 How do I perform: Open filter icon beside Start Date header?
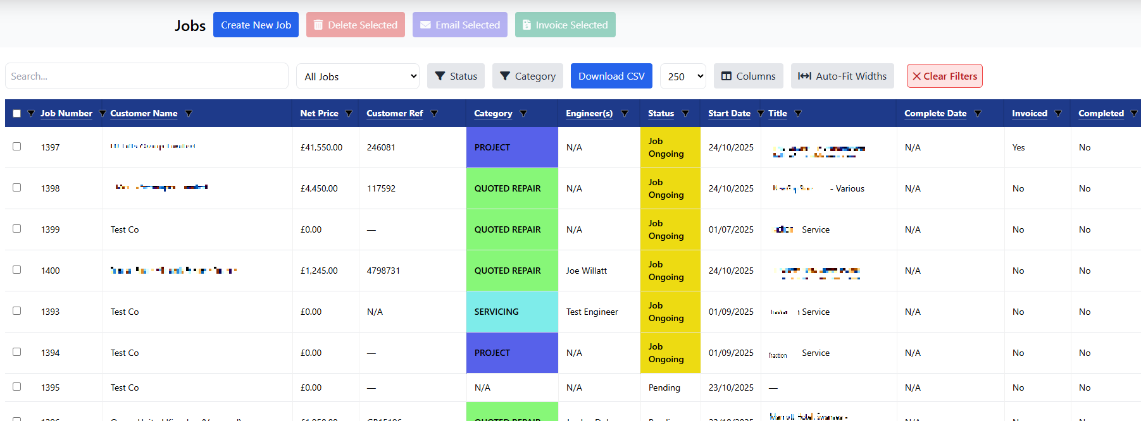coord(761,114)
